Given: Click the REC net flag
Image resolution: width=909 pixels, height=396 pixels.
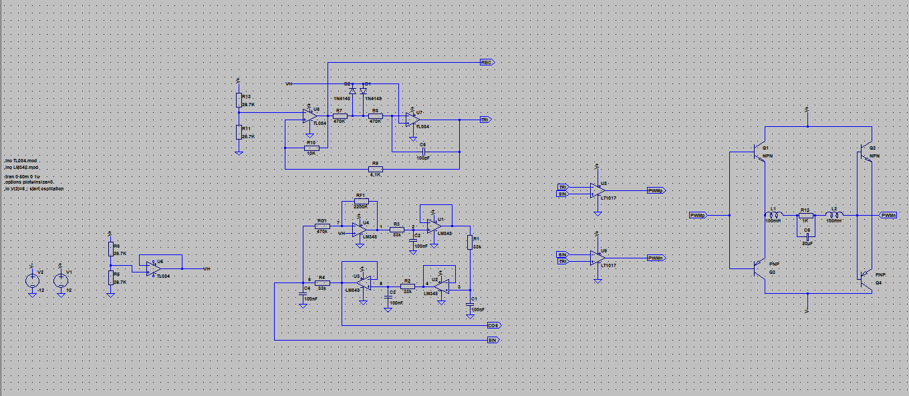Looking at the screenshot, I should click(x=487, y=62).
